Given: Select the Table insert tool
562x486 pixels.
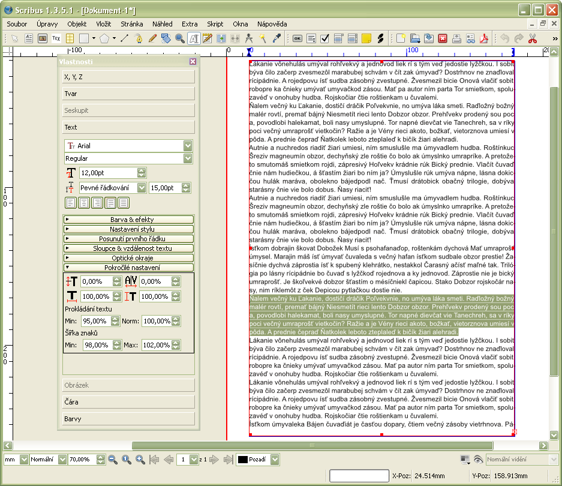Looking at the screenshot, I should pos(70,38).
